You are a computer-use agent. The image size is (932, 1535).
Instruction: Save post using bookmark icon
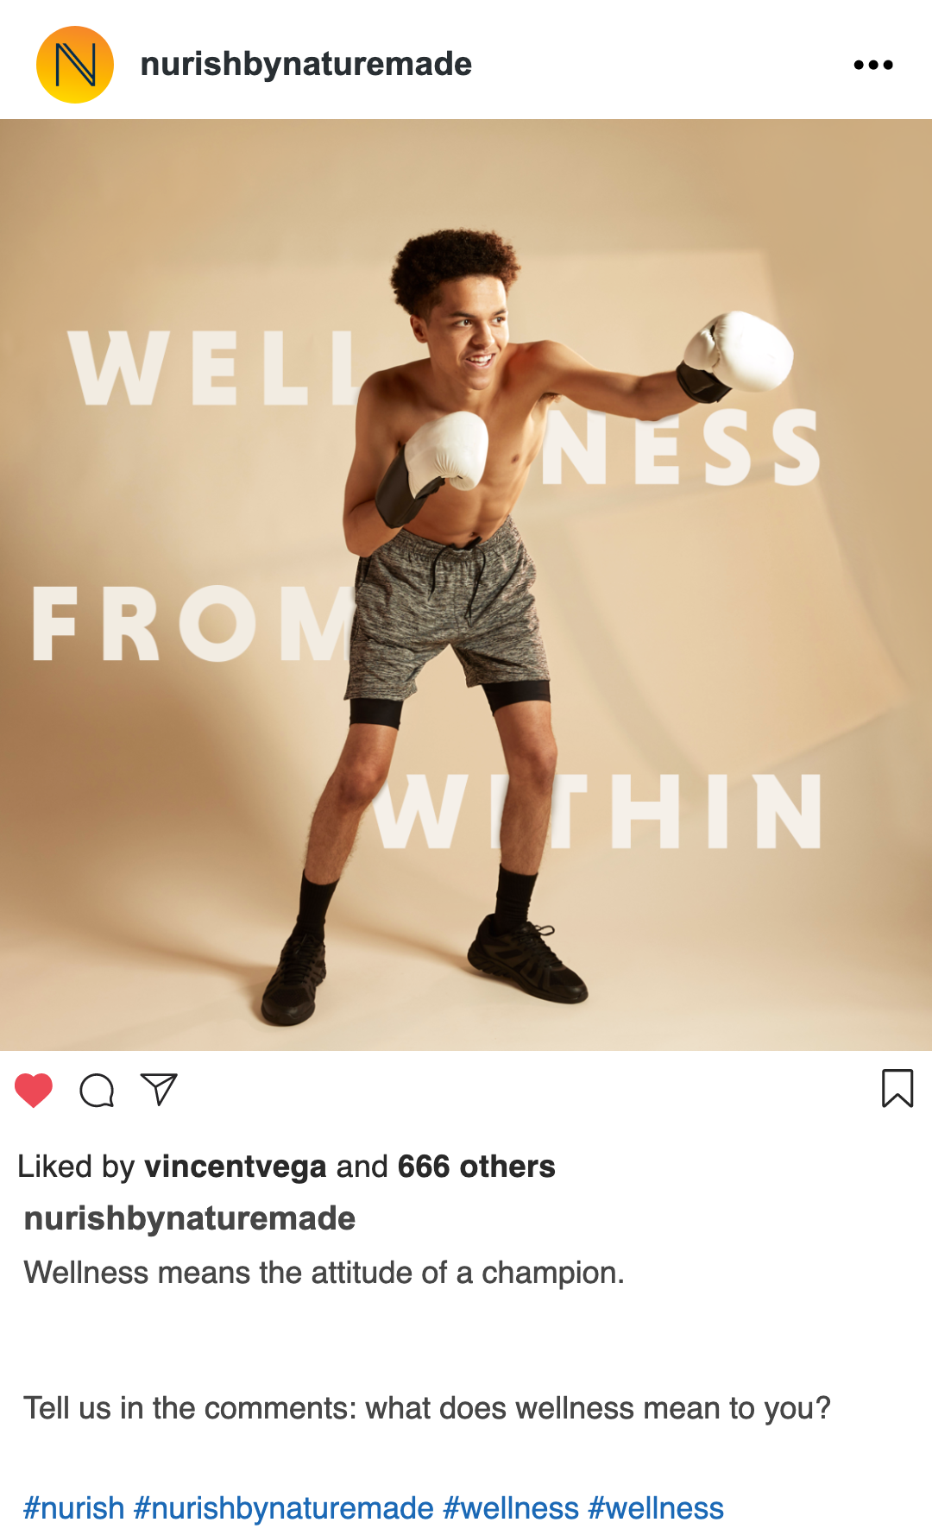point(897,1088)
